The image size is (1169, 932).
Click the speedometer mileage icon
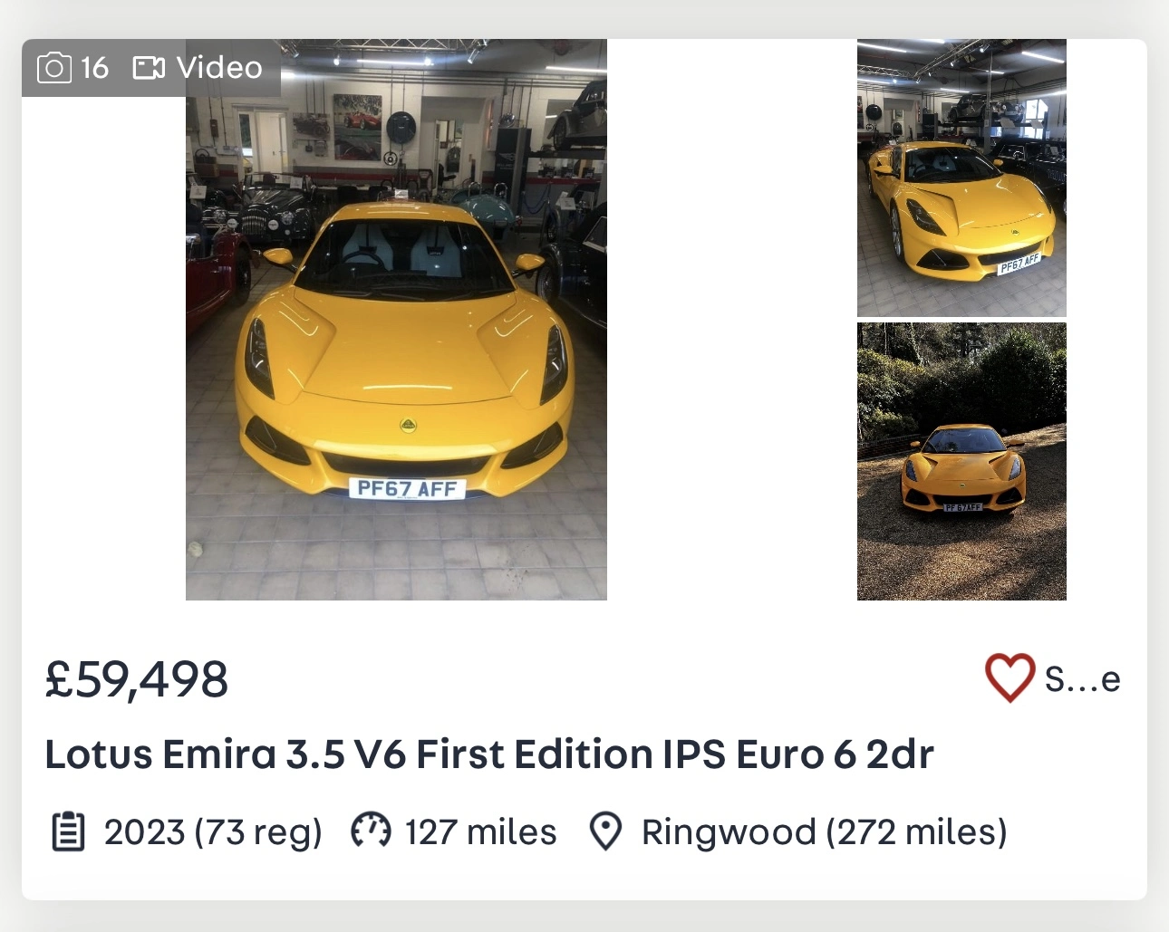tap(371, 831)
